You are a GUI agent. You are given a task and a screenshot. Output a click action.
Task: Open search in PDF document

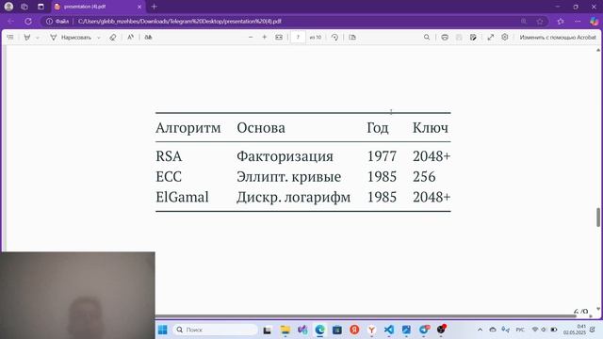pos(427,38)
